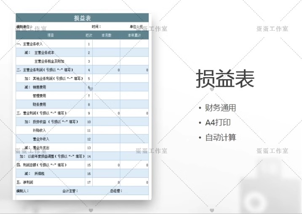This screenshot has height=214, width=302.
Task: Click the A4打印 bullet point
Action: tap(218, 123)
